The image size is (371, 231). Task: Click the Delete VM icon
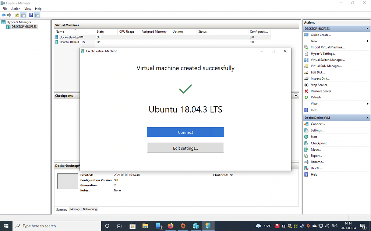[306, 168]
